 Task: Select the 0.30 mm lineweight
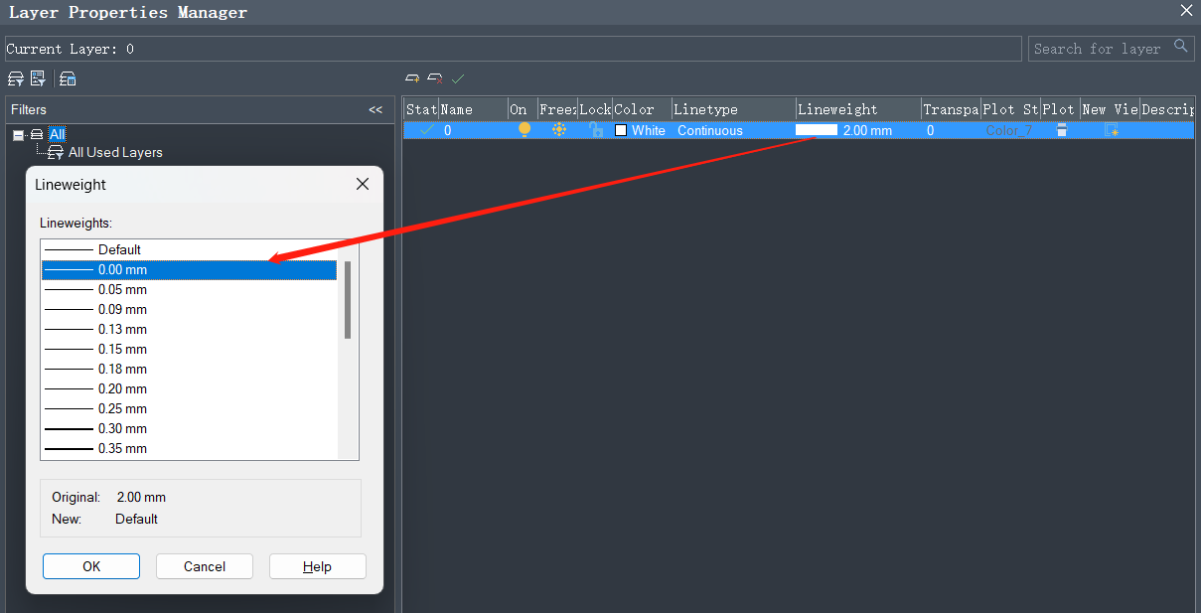pos(189,428)
